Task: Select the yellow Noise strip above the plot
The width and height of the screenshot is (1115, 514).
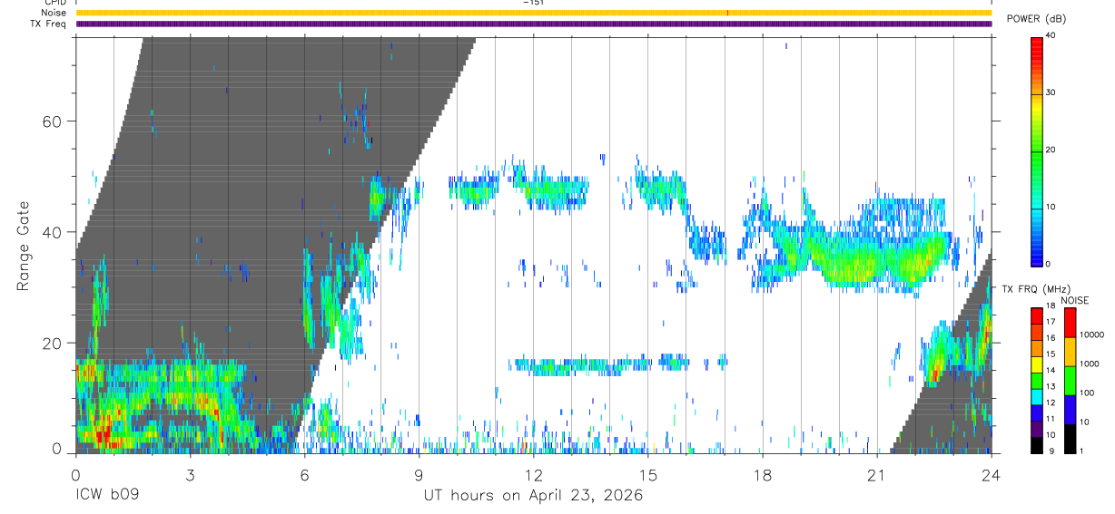Action: pos(534,13)
